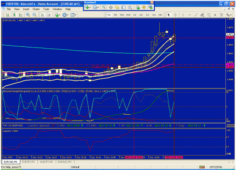Switch chart to M5 timeframe

pos(116,15)
